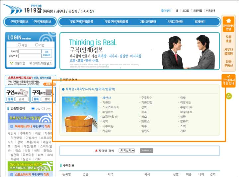The width and height of the screenshot is (239, 177).
Task: Open the Thinking is Real banner
Action: 139,51
